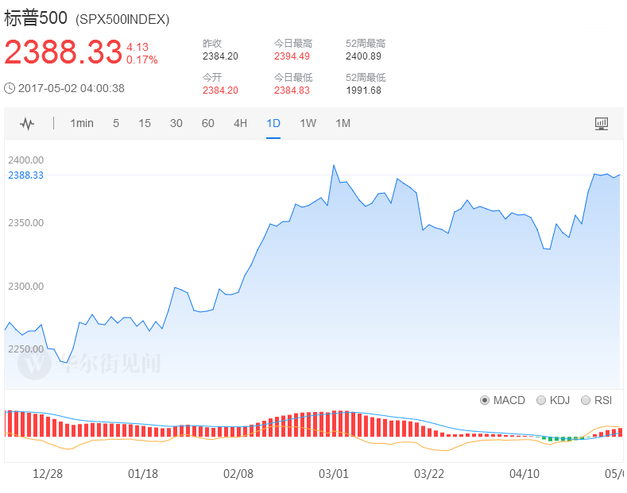The image size is (627, 493).
Task: Select the RSI indicator radio button
Action: click(586, 400)
